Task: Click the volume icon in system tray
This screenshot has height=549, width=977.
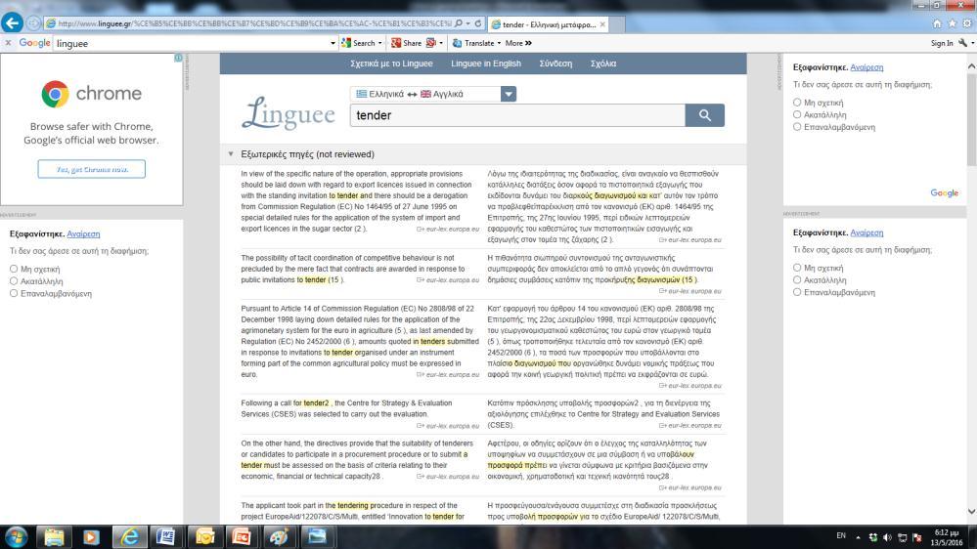Action: pyautogui.click(x=887, y=537)
